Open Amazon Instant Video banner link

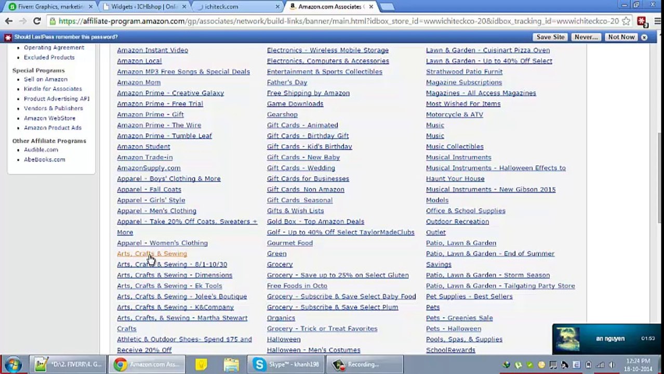[x=153, y=50]
